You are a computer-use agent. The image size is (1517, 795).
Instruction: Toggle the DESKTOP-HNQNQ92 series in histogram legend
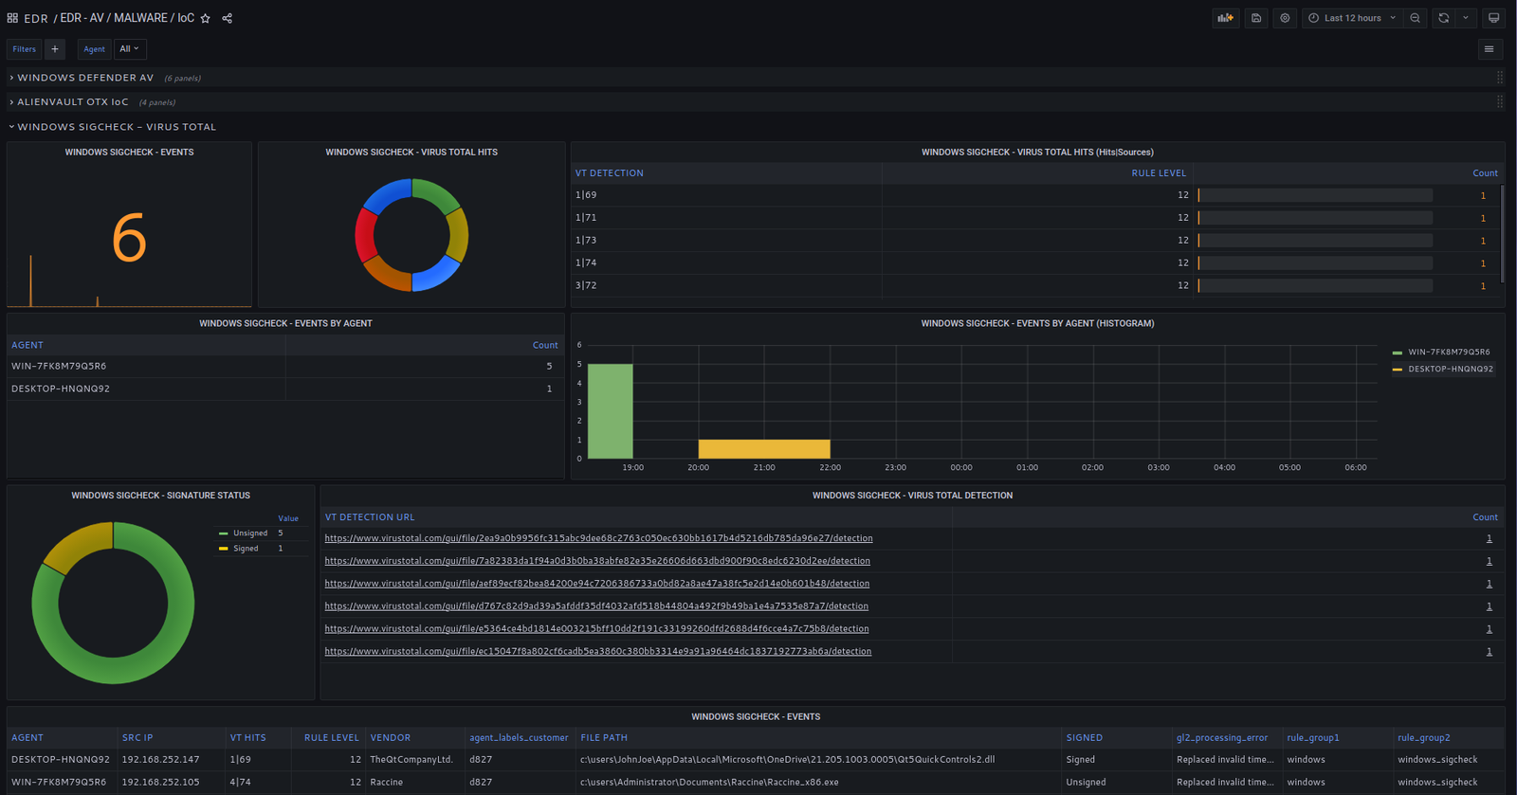click(x=1450, y=370)
